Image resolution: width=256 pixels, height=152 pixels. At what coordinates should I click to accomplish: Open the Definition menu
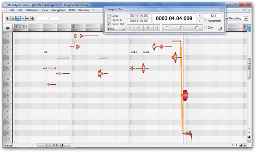32,10
